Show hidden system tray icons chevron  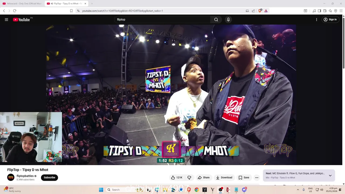(x=298, y=190)
